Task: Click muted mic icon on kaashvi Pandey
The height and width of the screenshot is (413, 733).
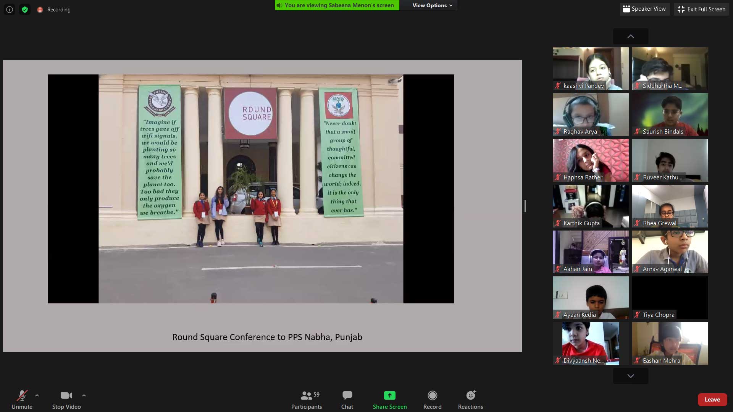Action: point(558,86)
